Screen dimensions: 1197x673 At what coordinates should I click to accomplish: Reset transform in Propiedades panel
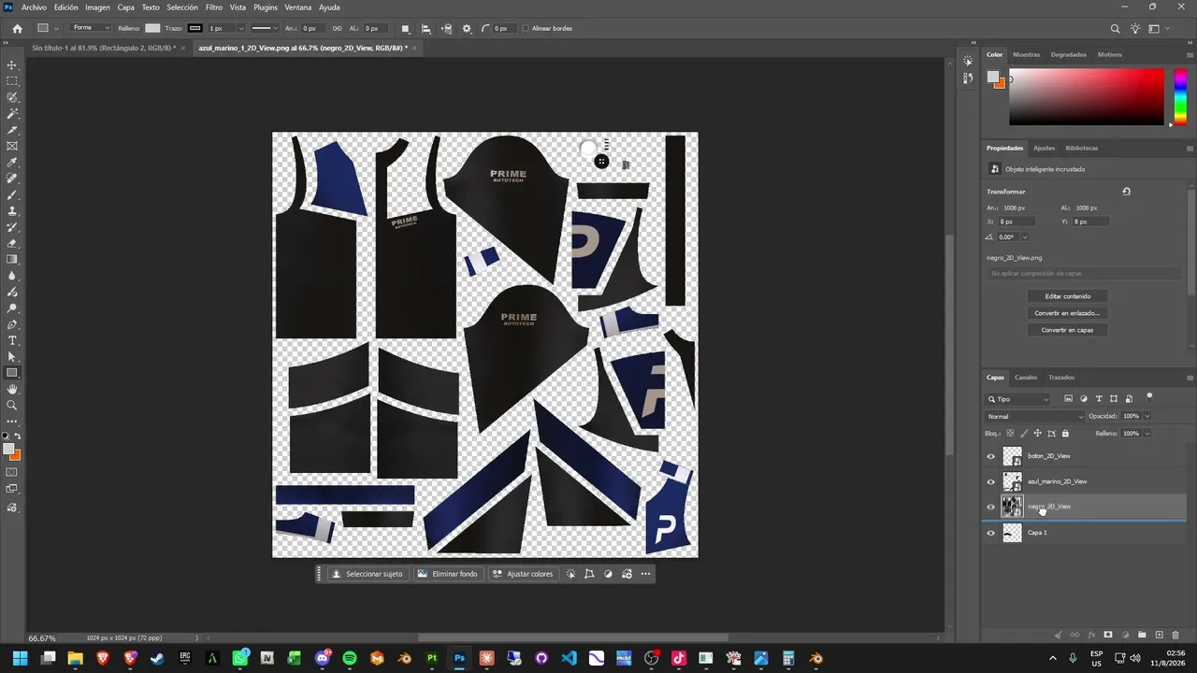click(x=1126, y=192)
